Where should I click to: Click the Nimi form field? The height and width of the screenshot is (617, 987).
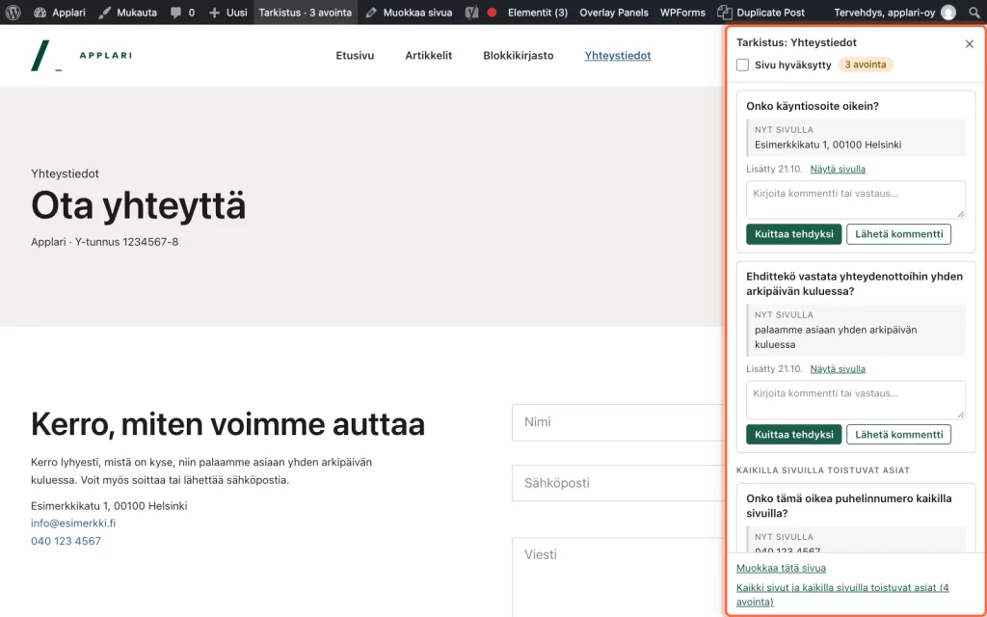coord(619,422)
